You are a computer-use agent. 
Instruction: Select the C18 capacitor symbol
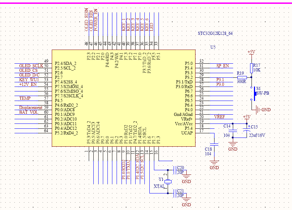(x=214, y=145)
